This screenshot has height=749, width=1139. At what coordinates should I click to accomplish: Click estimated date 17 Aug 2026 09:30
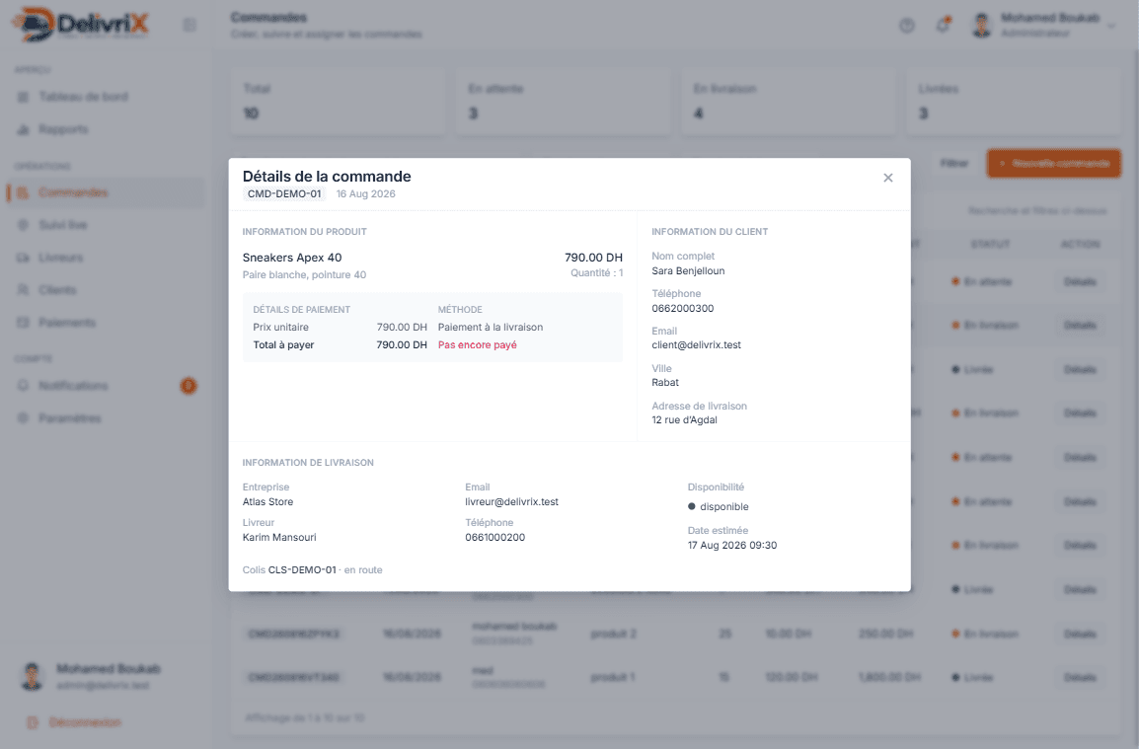[x=732, y=545]
